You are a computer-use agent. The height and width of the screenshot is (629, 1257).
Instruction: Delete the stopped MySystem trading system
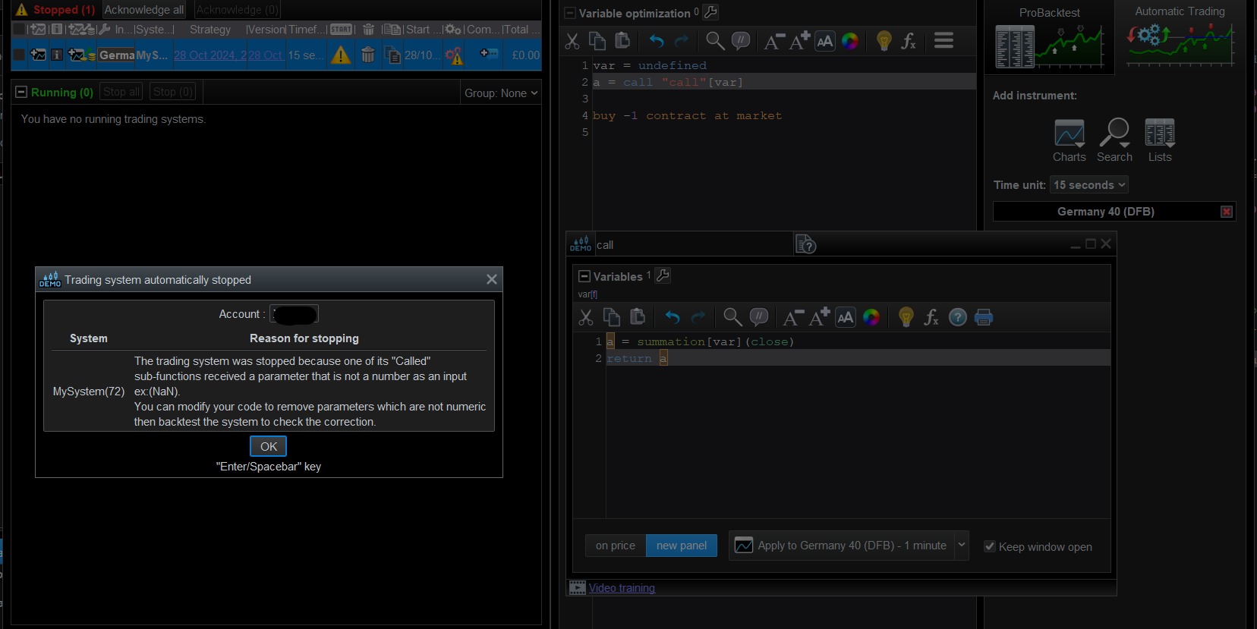click(x=368, y=55)
